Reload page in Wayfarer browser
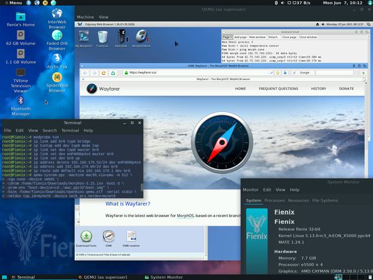373x280 pixels. [103, 73]
